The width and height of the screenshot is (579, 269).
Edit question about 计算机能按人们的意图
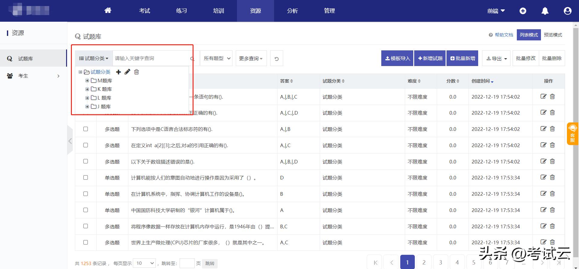click(x=543, y=177)
